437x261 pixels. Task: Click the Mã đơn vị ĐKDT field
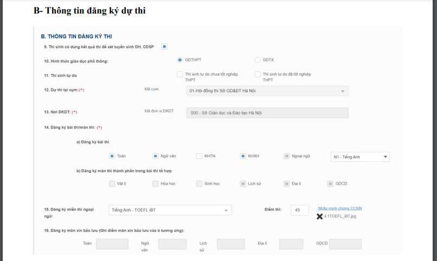266,113
